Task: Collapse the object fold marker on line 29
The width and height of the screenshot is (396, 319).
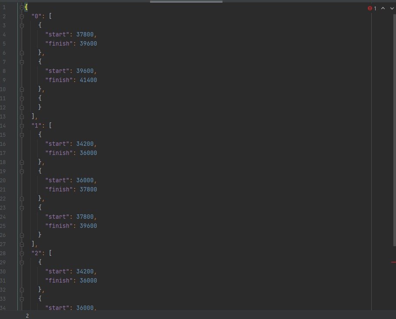Action: (22, 263)
